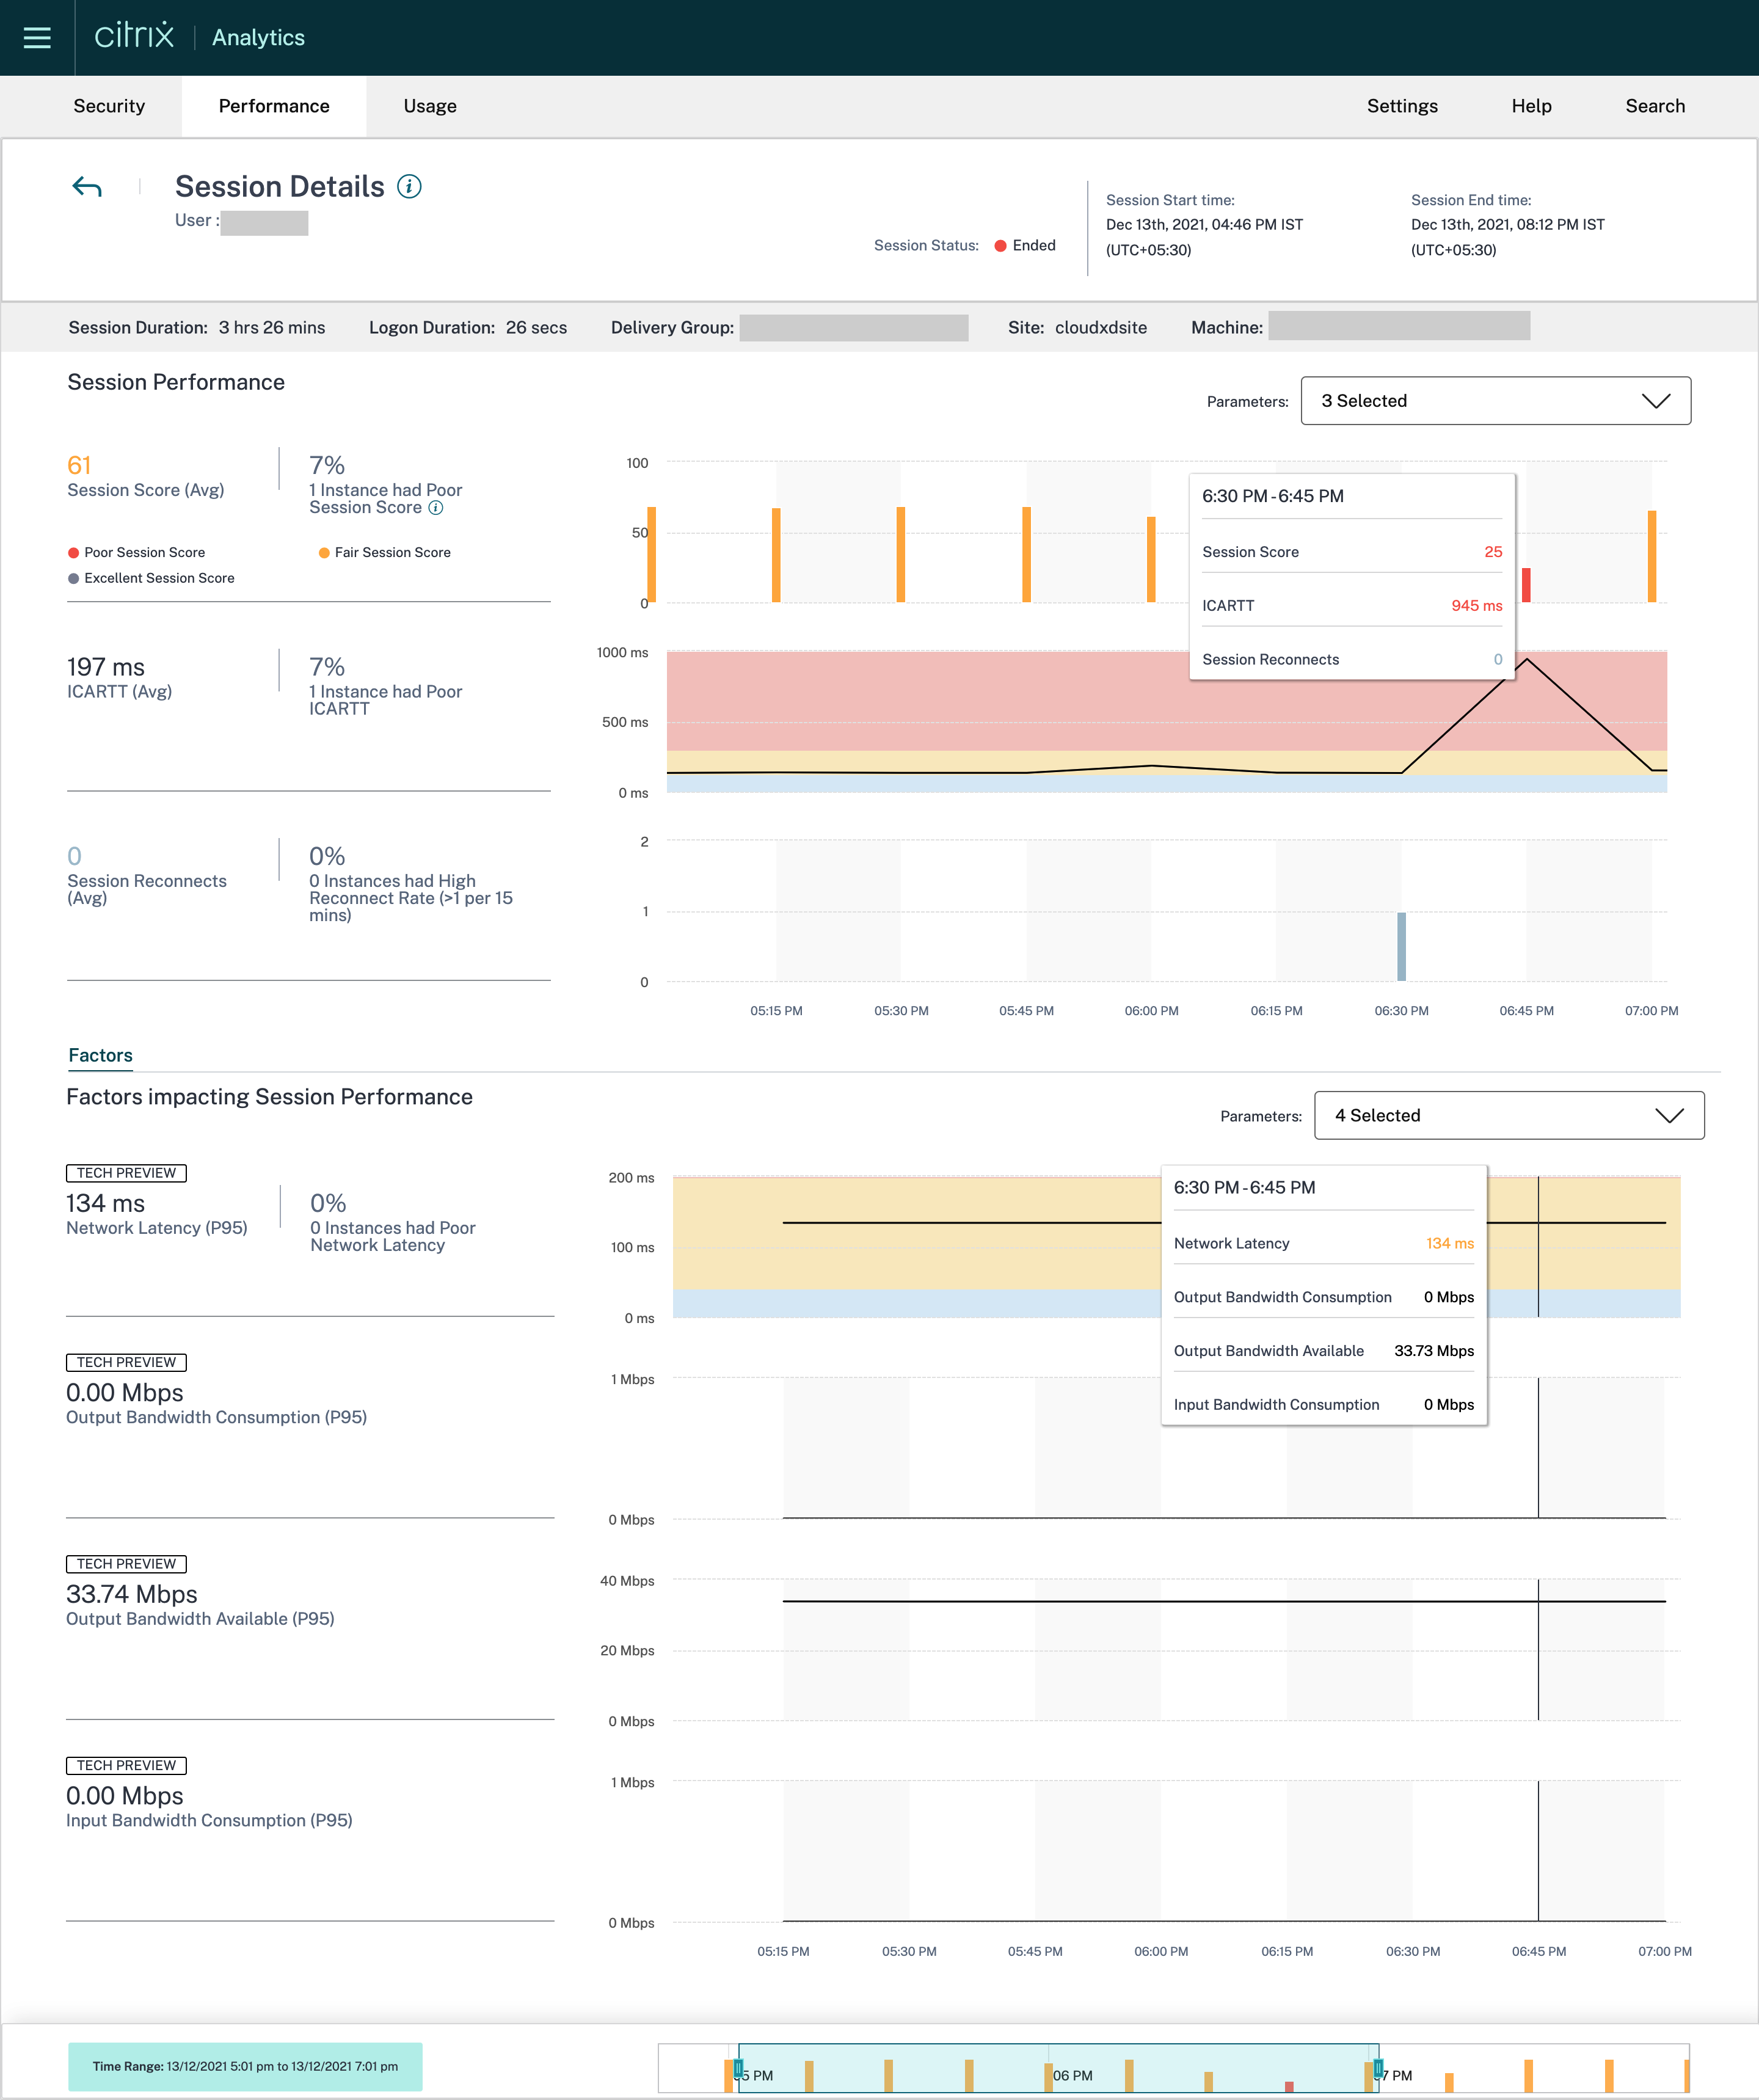Open the 4 Selected parameters dropdown

pos(1508,1115)
